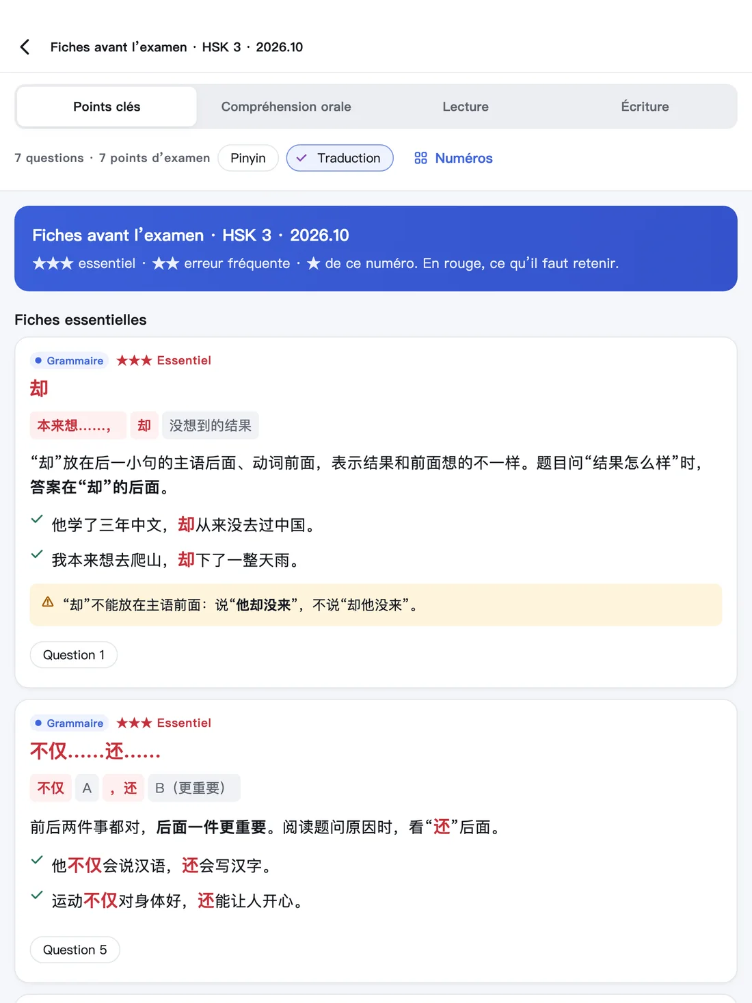Image resolution: width=752 pixels, height=1003 pixels.
Task: Click the "7 questions" count text
Action: click(x=49, y=158)
